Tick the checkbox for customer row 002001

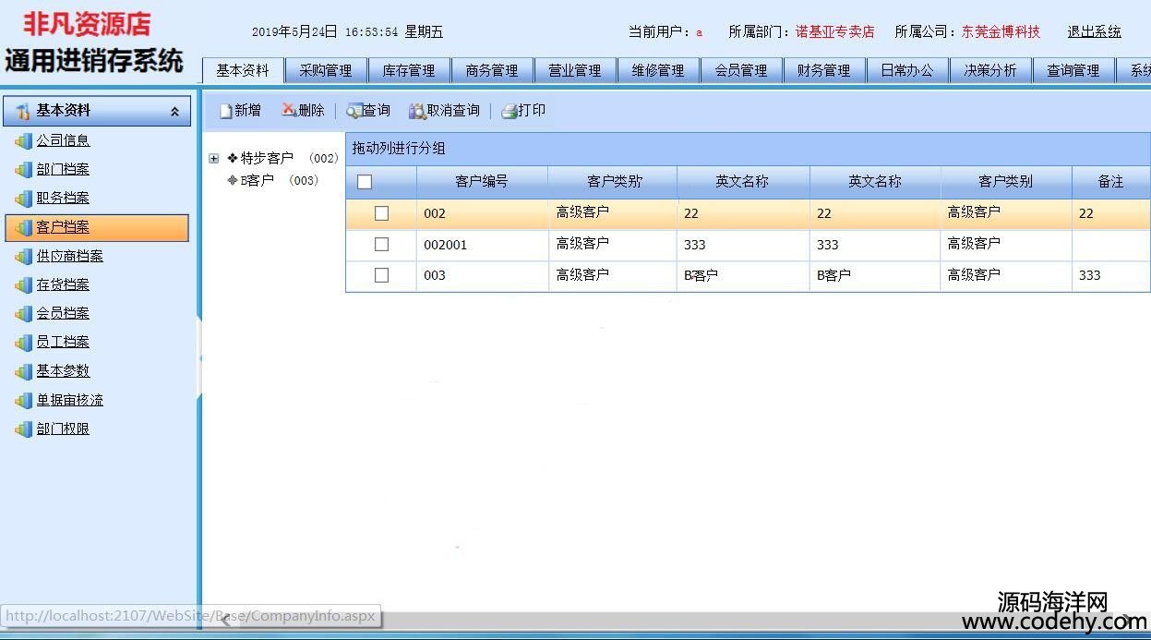(381, 245)
